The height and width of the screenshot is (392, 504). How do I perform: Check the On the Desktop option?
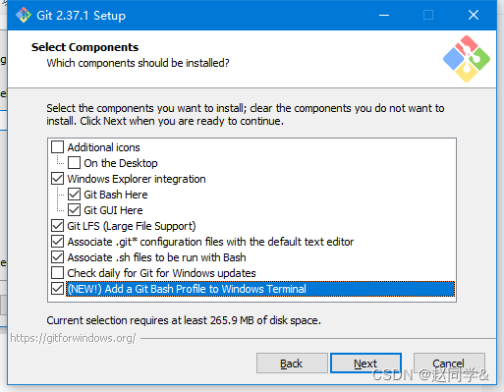(x=74, y=163)
